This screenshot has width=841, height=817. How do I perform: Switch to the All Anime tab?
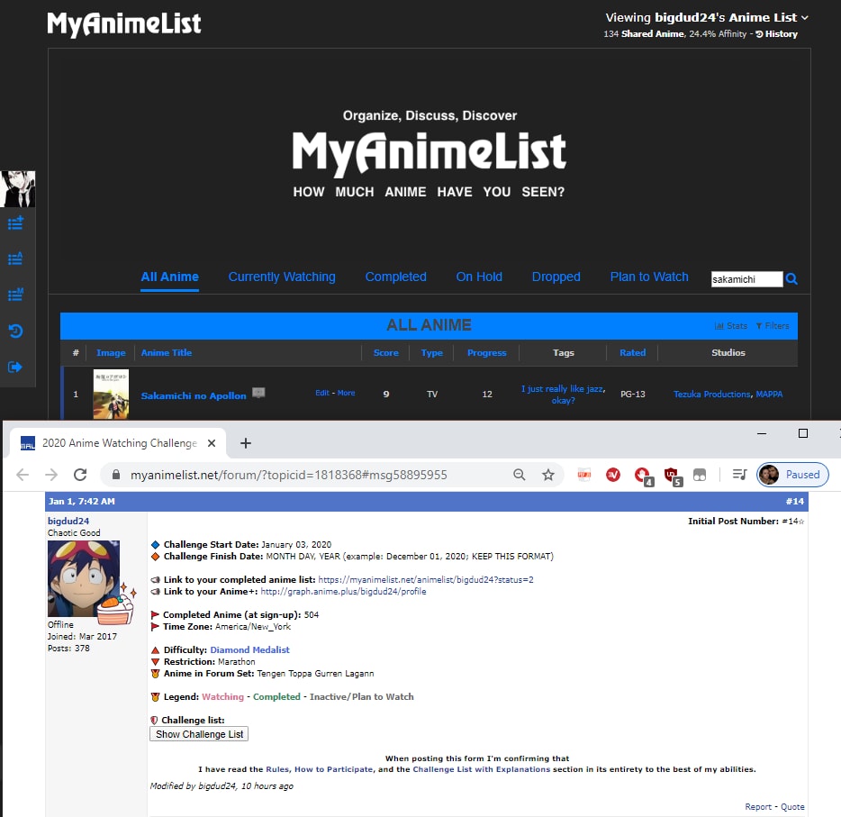[169, 277]
